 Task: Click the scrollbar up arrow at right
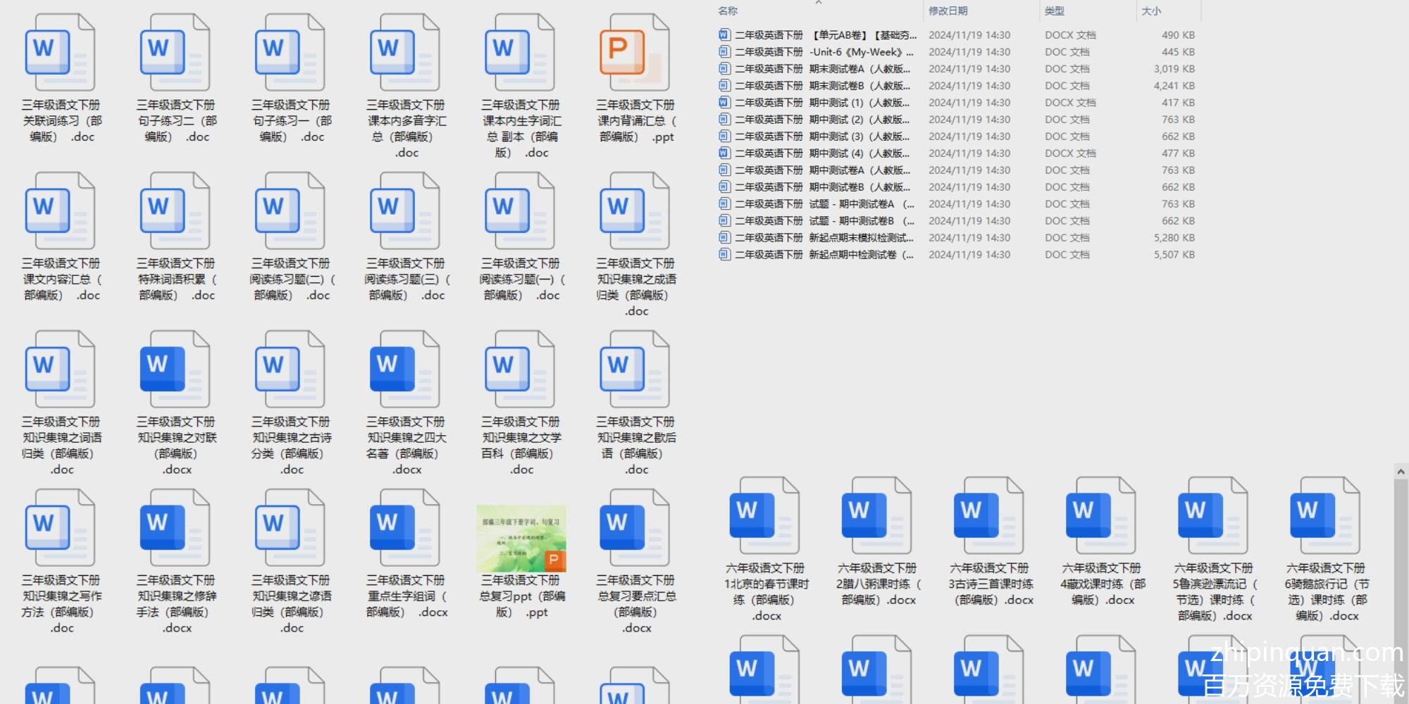point(1401,472)
